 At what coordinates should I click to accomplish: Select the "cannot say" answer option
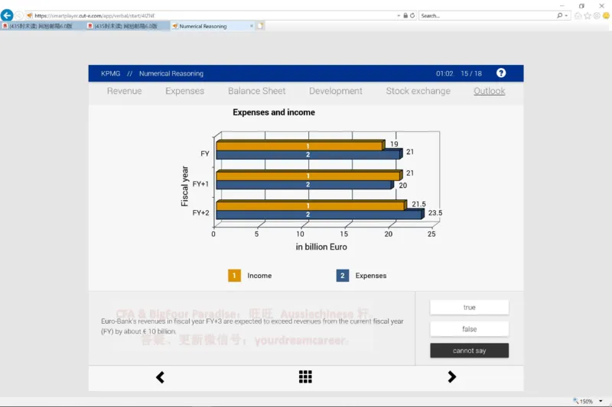pyautogui.click(x=469, y=351)
